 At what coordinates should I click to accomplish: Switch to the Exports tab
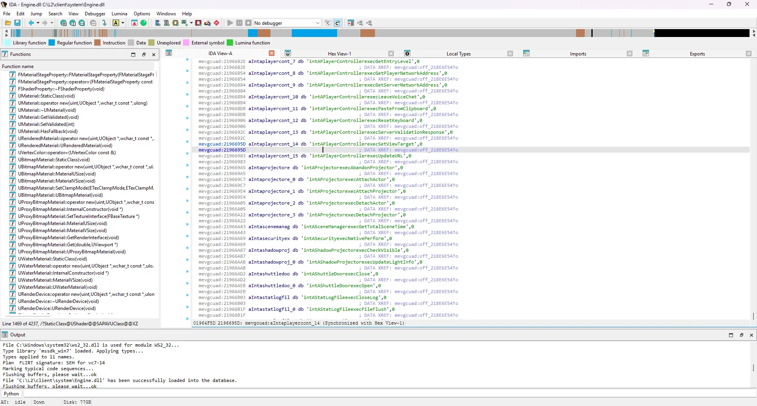pyautogui.click(x=697, y=54)
